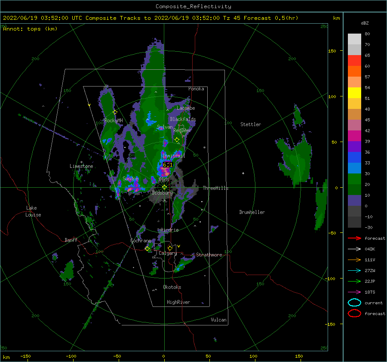Pick the red 65-60 dBZ swatch
Screen dimensions: 387x362
point(354,61)
